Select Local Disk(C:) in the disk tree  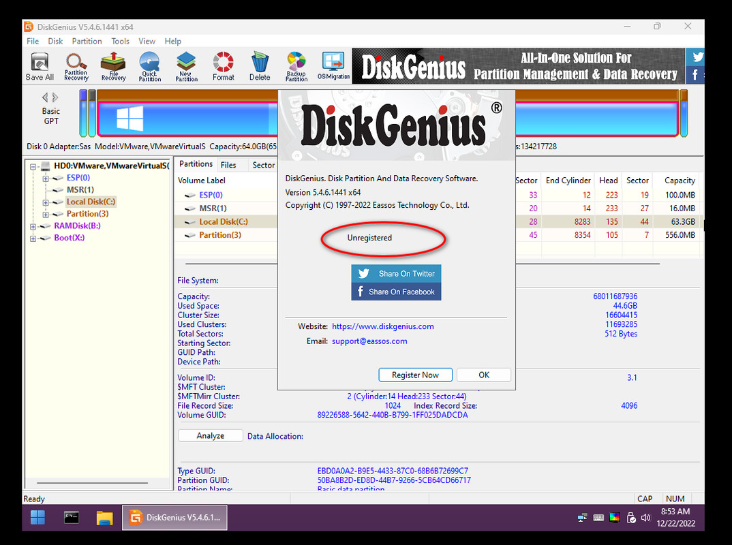point(91,202)
